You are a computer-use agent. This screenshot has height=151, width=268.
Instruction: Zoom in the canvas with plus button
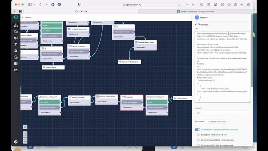tap(25, 133)
